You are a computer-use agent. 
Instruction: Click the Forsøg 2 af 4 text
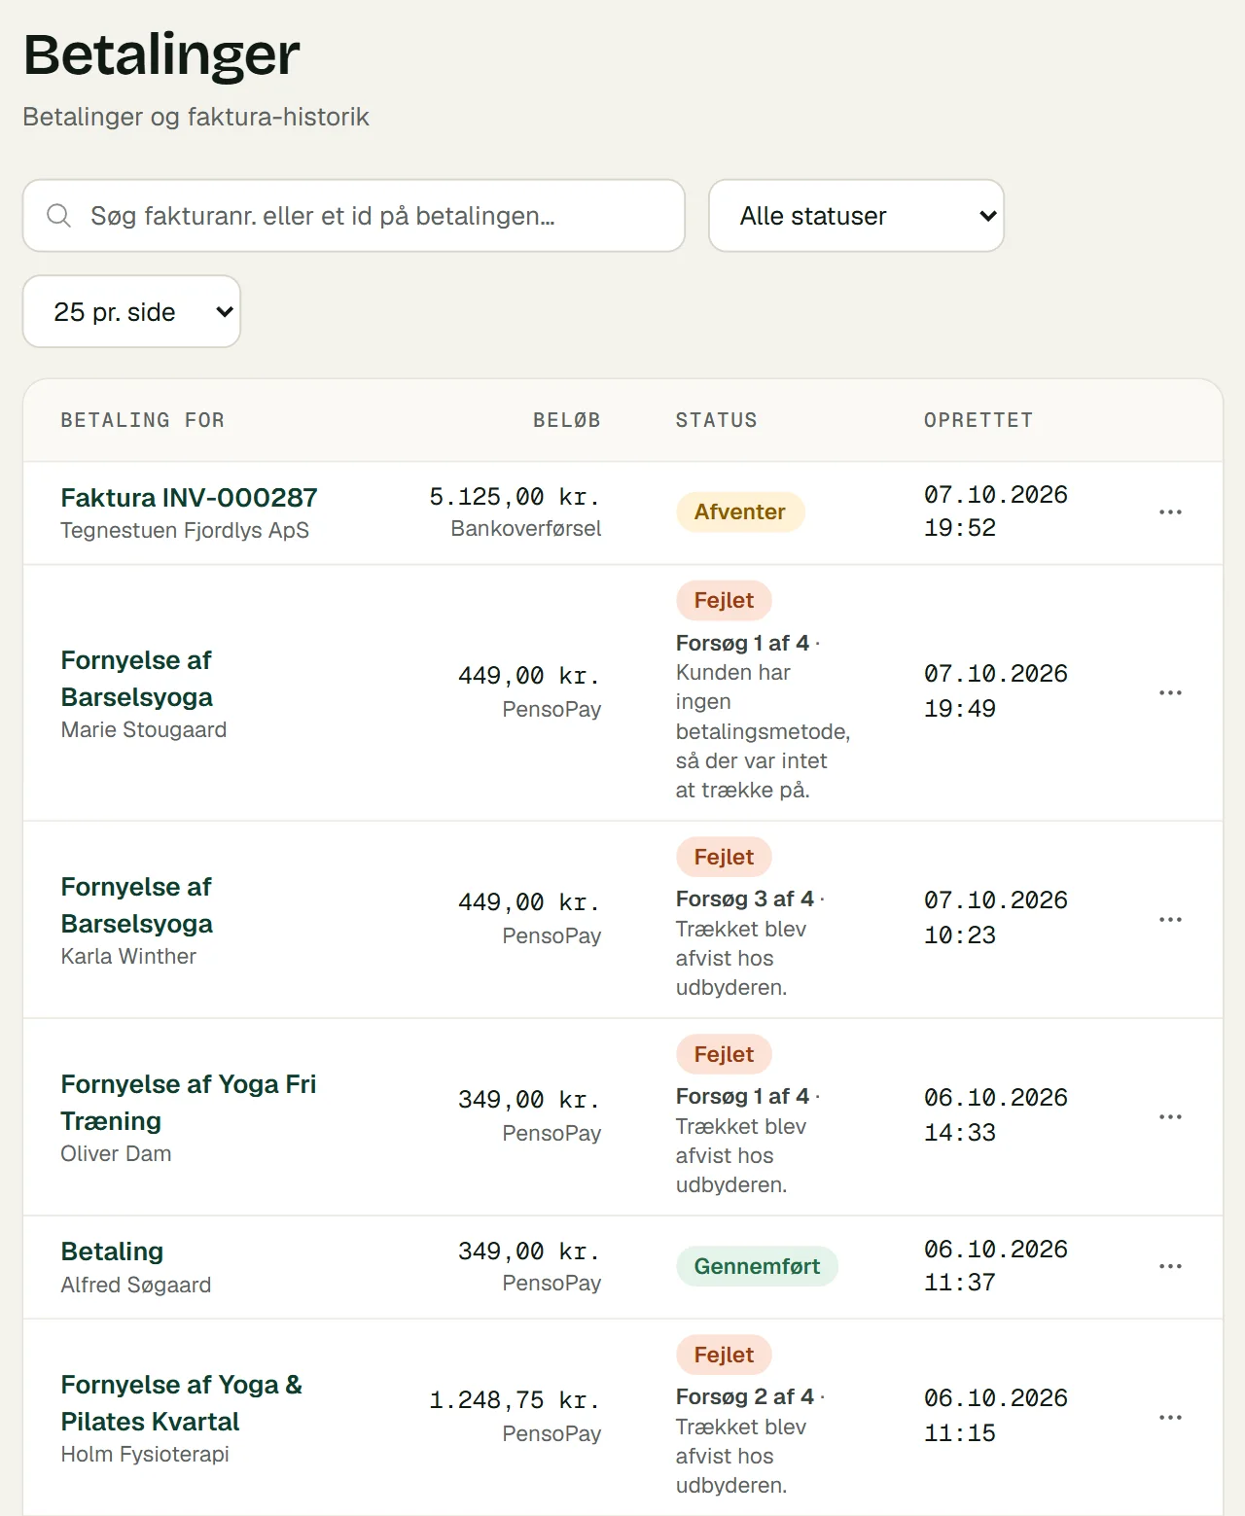tap(745, 1397)
